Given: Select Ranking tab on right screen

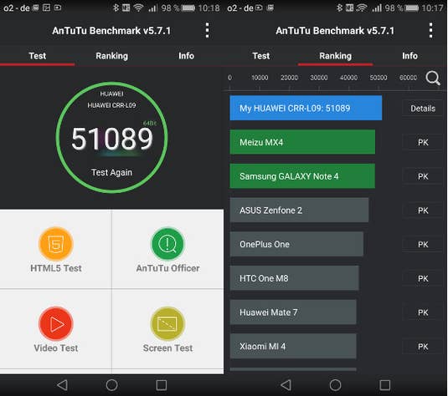Looking at the screenshot, I should (336, 56).
